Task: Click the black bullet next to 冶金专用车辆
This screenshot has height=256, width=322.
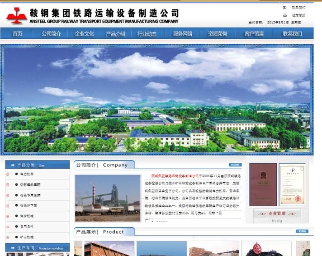Action: pos(16,195)
